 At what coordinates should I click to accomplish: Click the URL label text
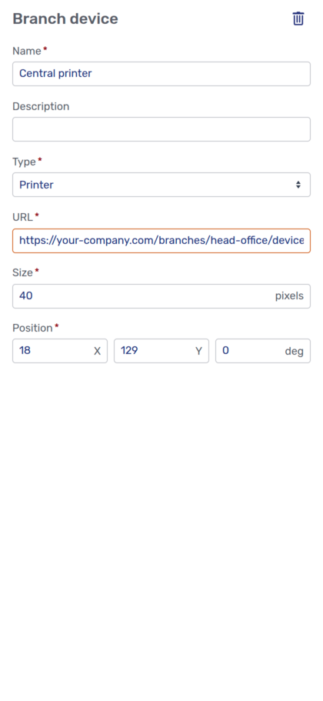[x=22, y=217]
